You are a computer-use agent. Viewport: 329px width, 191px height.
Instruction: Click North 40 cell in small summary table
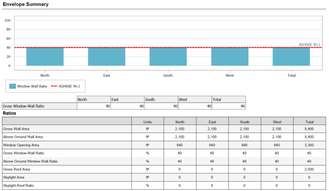point(94,106)
